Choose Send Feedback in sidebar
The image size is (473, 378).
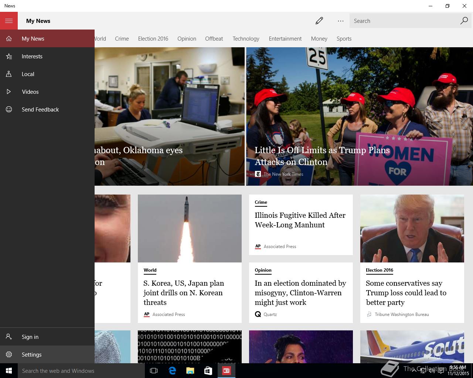[47, 109]
